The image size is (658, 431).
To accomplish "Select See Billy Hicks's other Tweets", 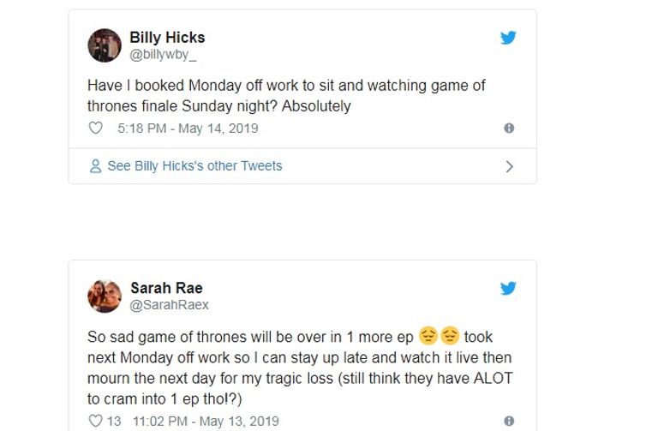I will coord(194,166).
